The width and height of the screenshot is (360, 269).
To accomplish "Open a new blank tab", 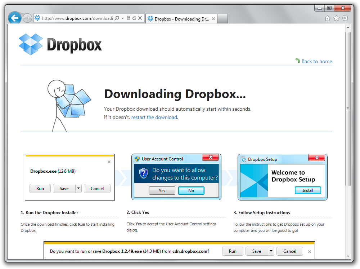I will click(222, 19).
